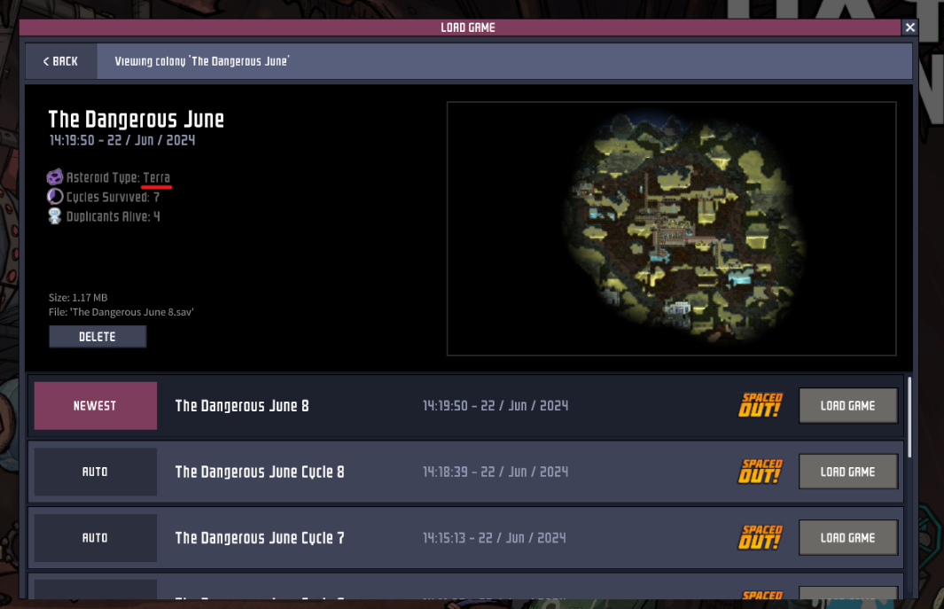Click 'Viewing colony' header text

202,61
